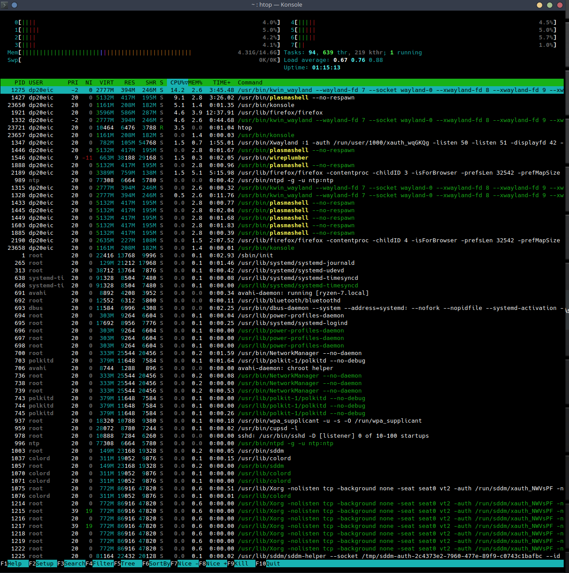Select the colord process row PID 1037
This screenshot has width=569, height=573.
[x=282, y=458]
